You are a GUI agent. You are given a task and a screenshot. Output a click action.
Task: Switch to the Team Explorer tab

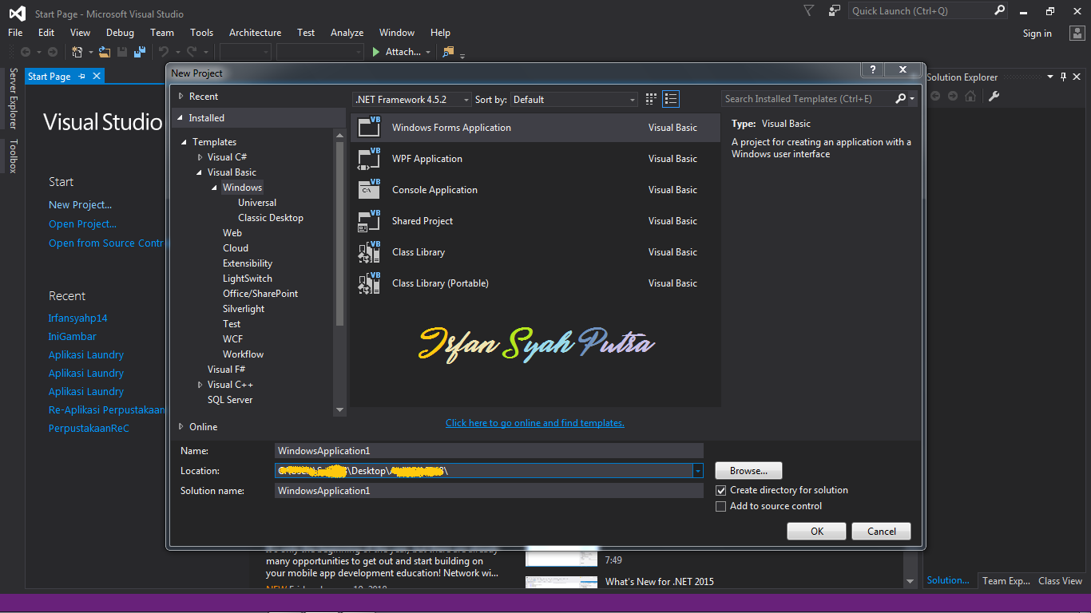tap(1006, 581)
